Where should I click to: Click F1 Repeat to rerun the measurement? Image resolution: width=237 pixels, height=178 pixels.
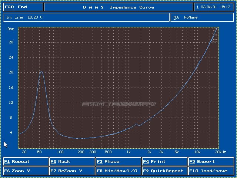pyautogui.click(x=26, y=162)
